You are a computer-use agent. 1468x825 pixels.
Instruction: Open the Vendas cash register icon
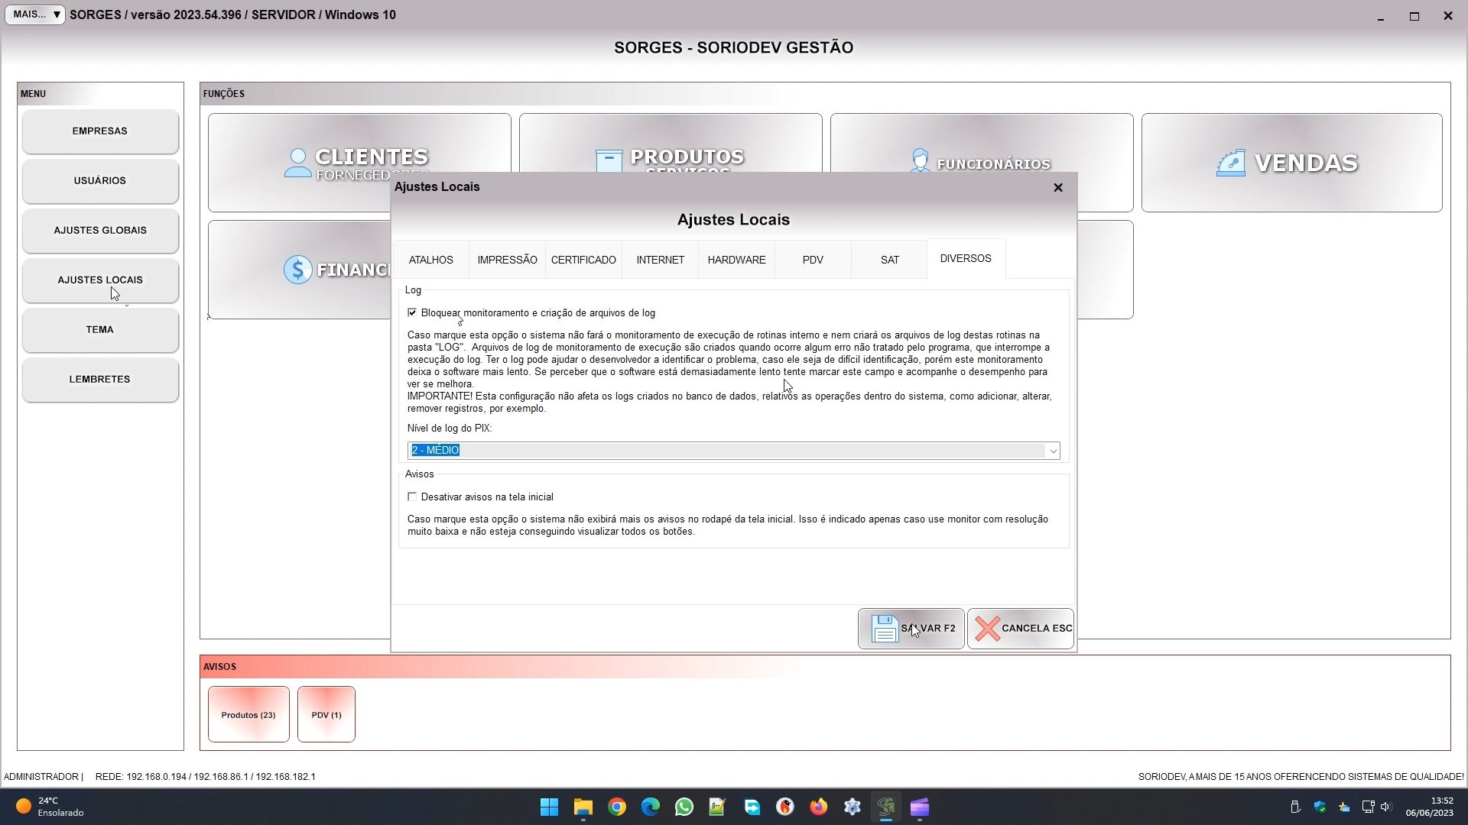[x=1230, y=163]
